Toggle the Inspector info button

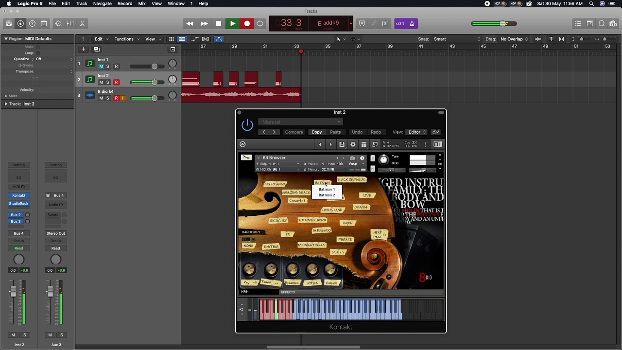tap(20, 23)
